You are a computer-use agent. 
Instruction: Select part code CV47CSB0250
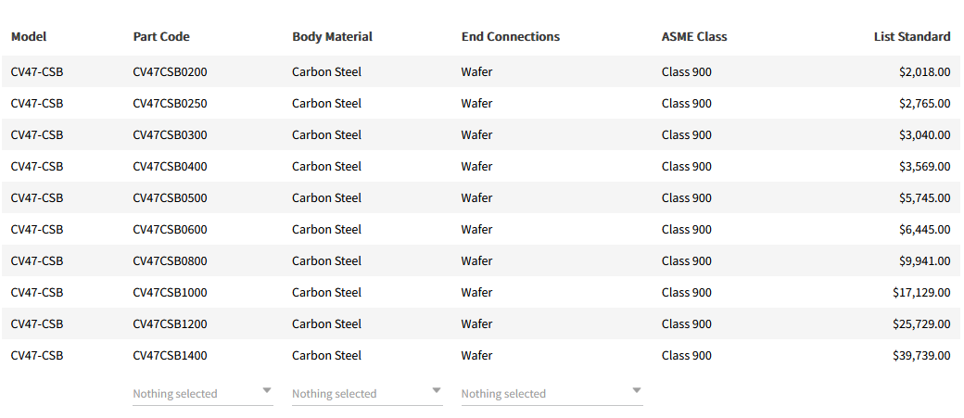(x=171, y=104)
